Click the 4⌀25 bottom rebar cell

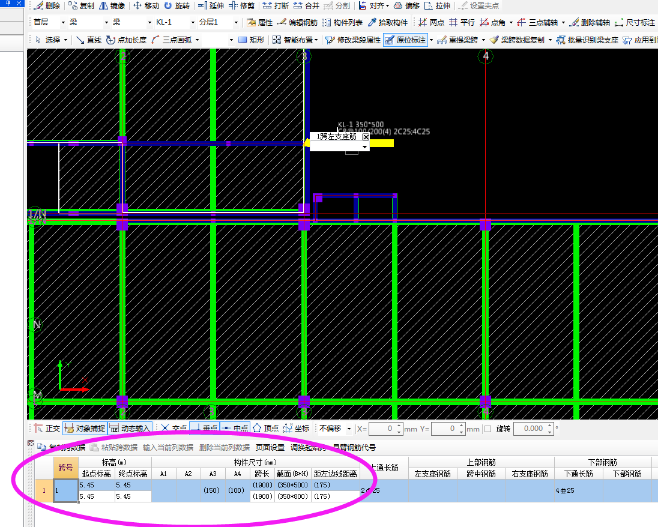(579, 490)
